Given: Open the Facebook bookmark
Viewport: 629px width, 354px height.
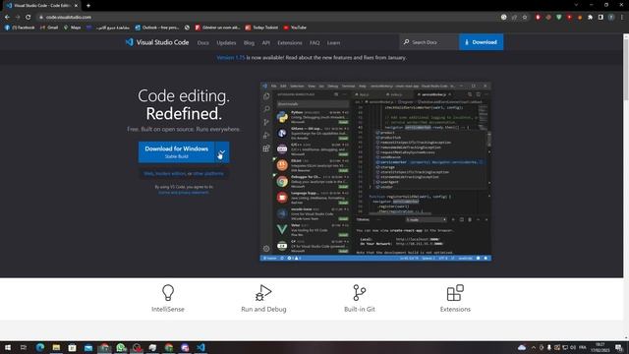Looking at the screenshot, I should (x=20, y=28).
